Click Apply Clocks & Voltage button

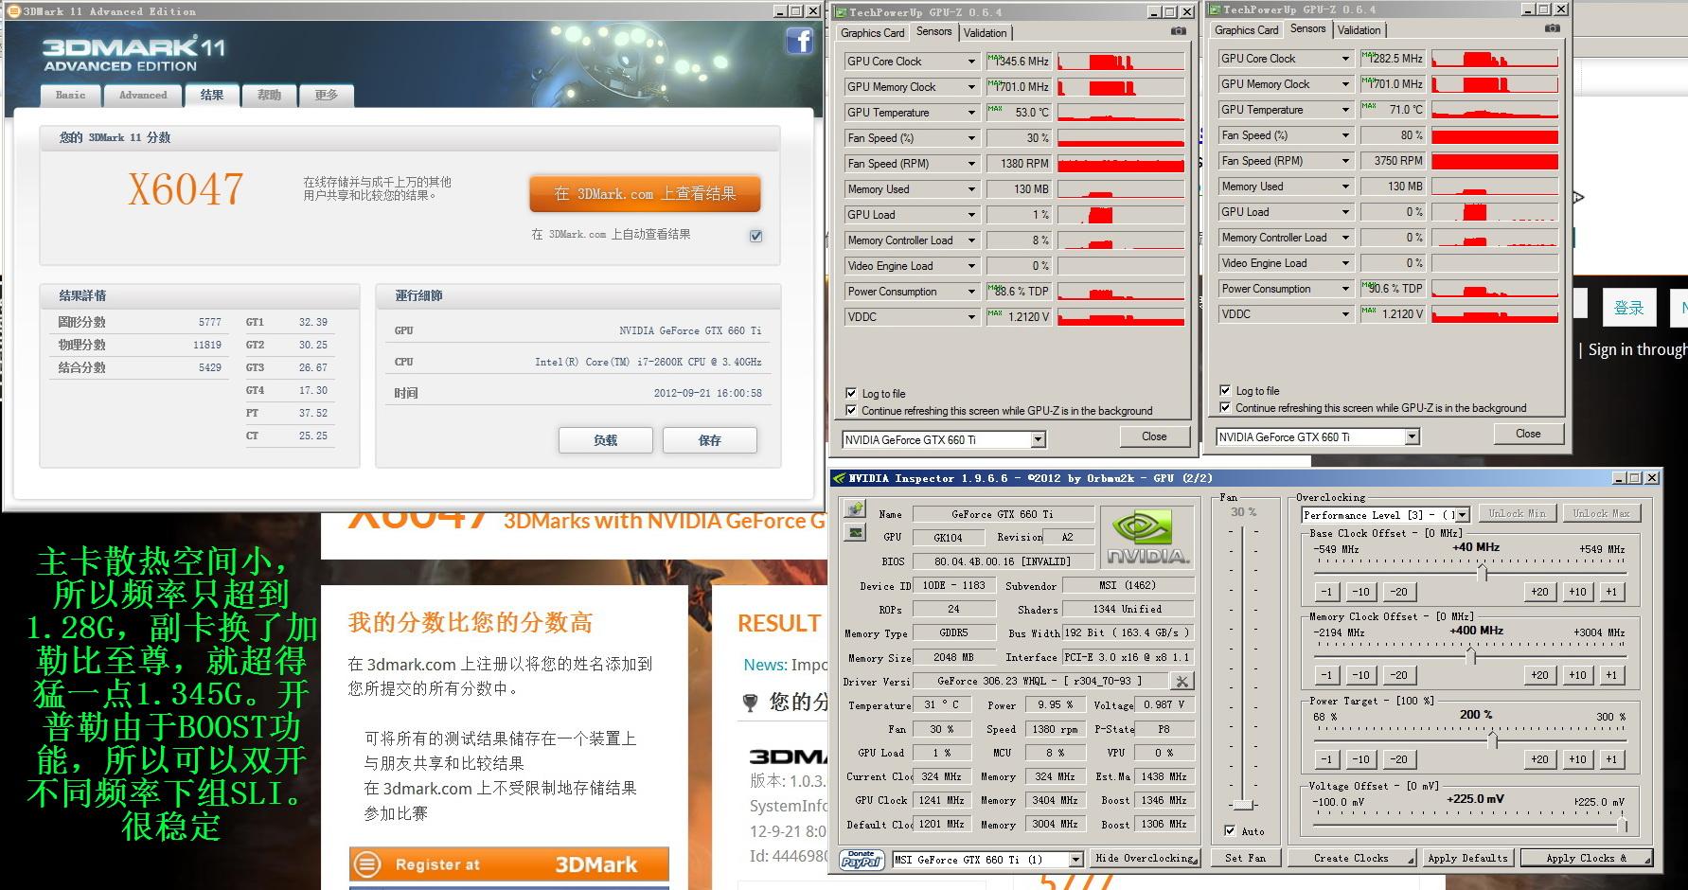tap(1587, 858)
